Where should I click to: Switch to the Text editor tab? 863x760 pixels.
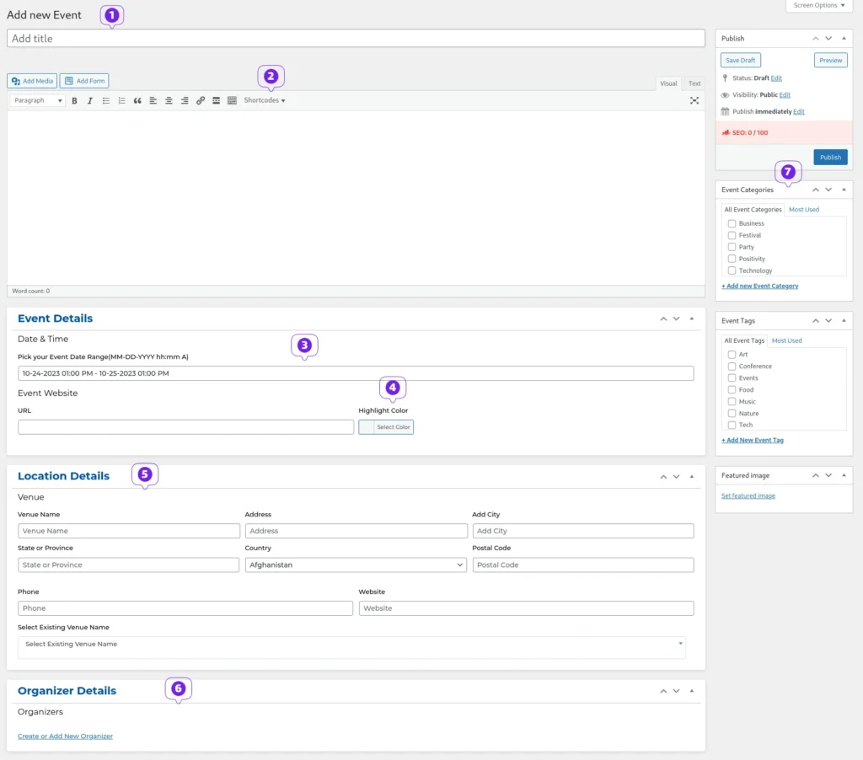tap(694, 83)
